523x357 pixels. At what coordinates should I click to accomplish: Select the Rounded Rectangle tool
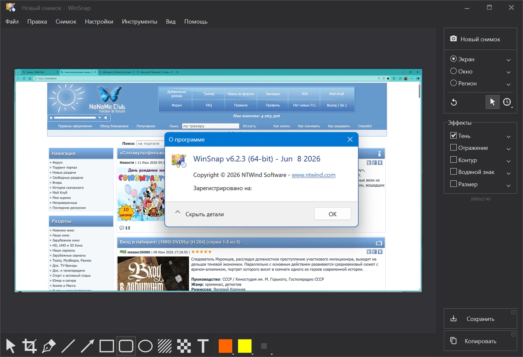point(126,346)
